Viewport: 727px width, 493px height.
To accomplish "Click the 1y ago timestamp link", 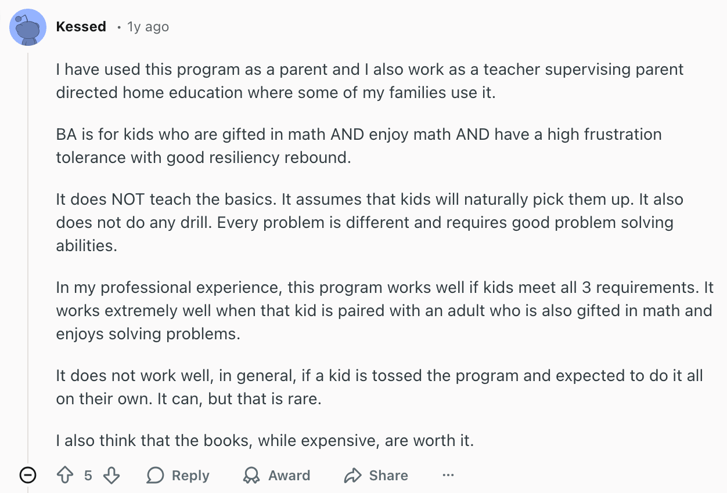I will click(147, 26).
